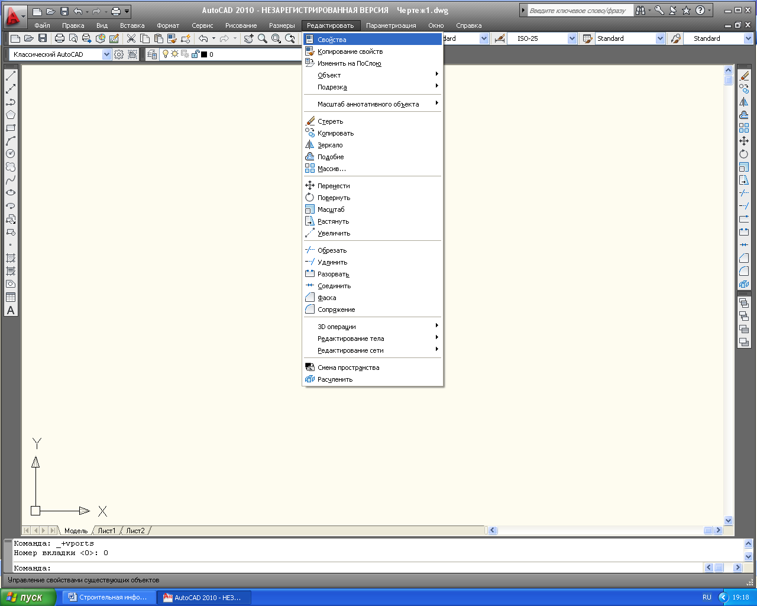The height and width of the screenshot is (606, 757).
Task: Click the RU language indicator in the tray
Action: [707, 597]
